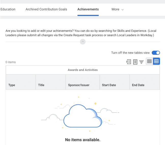This screenshot has width=165, height=145.
Task: Select the Achievements tab
Action: point(88,9)
